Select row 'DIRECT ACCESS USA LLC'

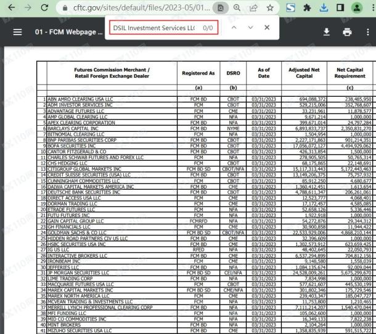click(x=205, y=198)
